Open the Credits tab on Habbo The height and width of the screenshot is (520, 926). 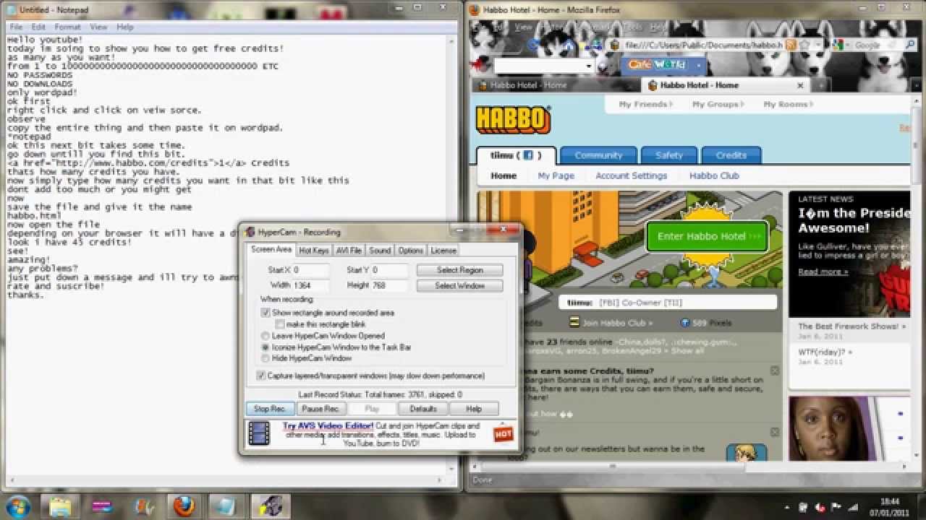tap(731, 155)
